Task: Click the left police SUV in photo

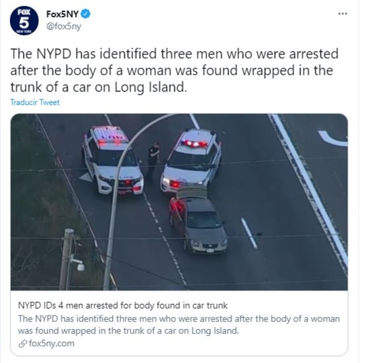Action: [112, 160]
